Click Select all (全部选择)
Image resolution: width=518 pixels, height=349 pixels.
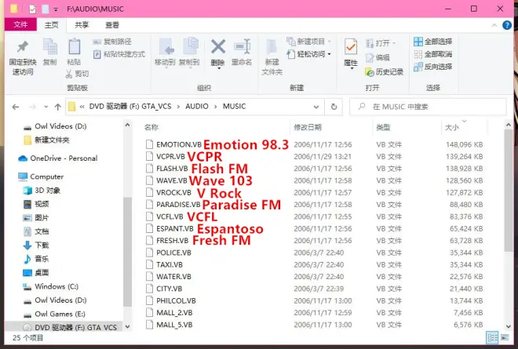432,42
